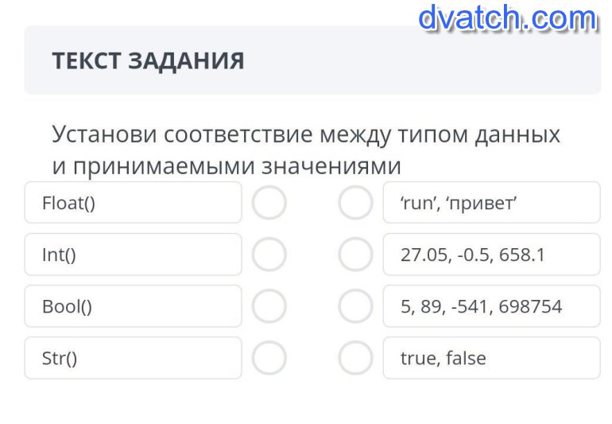This screenshot has height=424, width=612.
Task: Select the radio circle beside Str()
Action: 269,358
